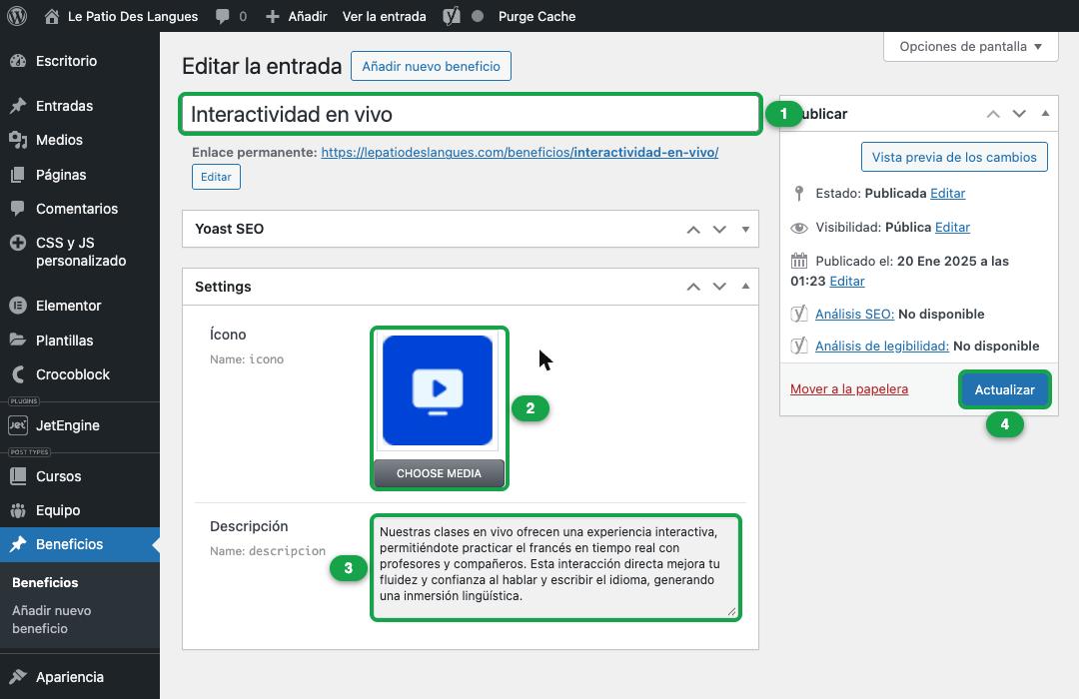
Task: Open the Análisis de legibilidad link
Action: (882, 347)
